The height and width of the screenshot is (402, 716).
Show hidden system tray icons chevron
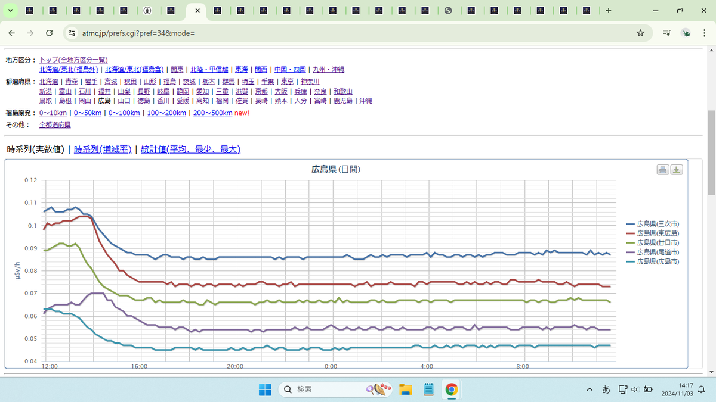(x=590, y=389)
